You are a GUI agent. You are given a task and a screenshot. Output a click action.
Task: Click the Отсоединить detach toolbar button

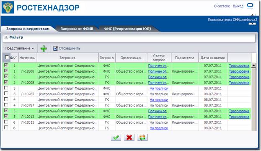(67, 48)
